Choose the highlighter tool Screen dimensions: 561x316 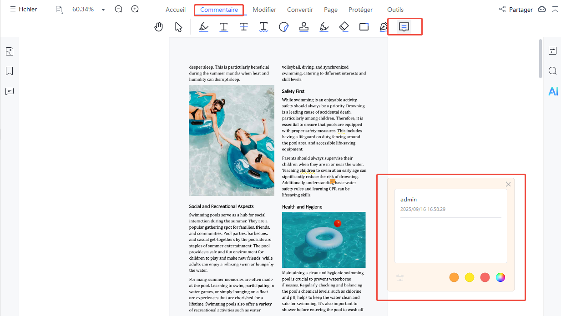coord(203,27)
